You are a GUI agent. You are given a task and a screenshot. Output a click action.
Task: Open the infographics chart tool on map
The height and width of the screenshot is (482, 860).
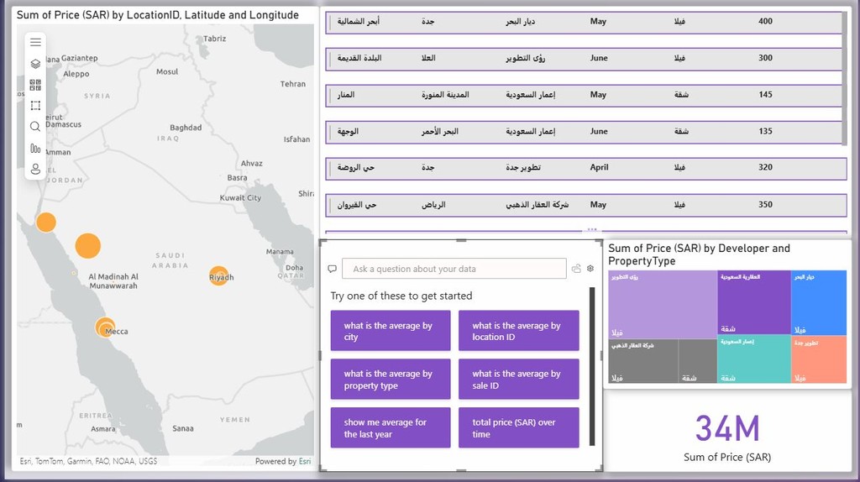coord(35,149)
